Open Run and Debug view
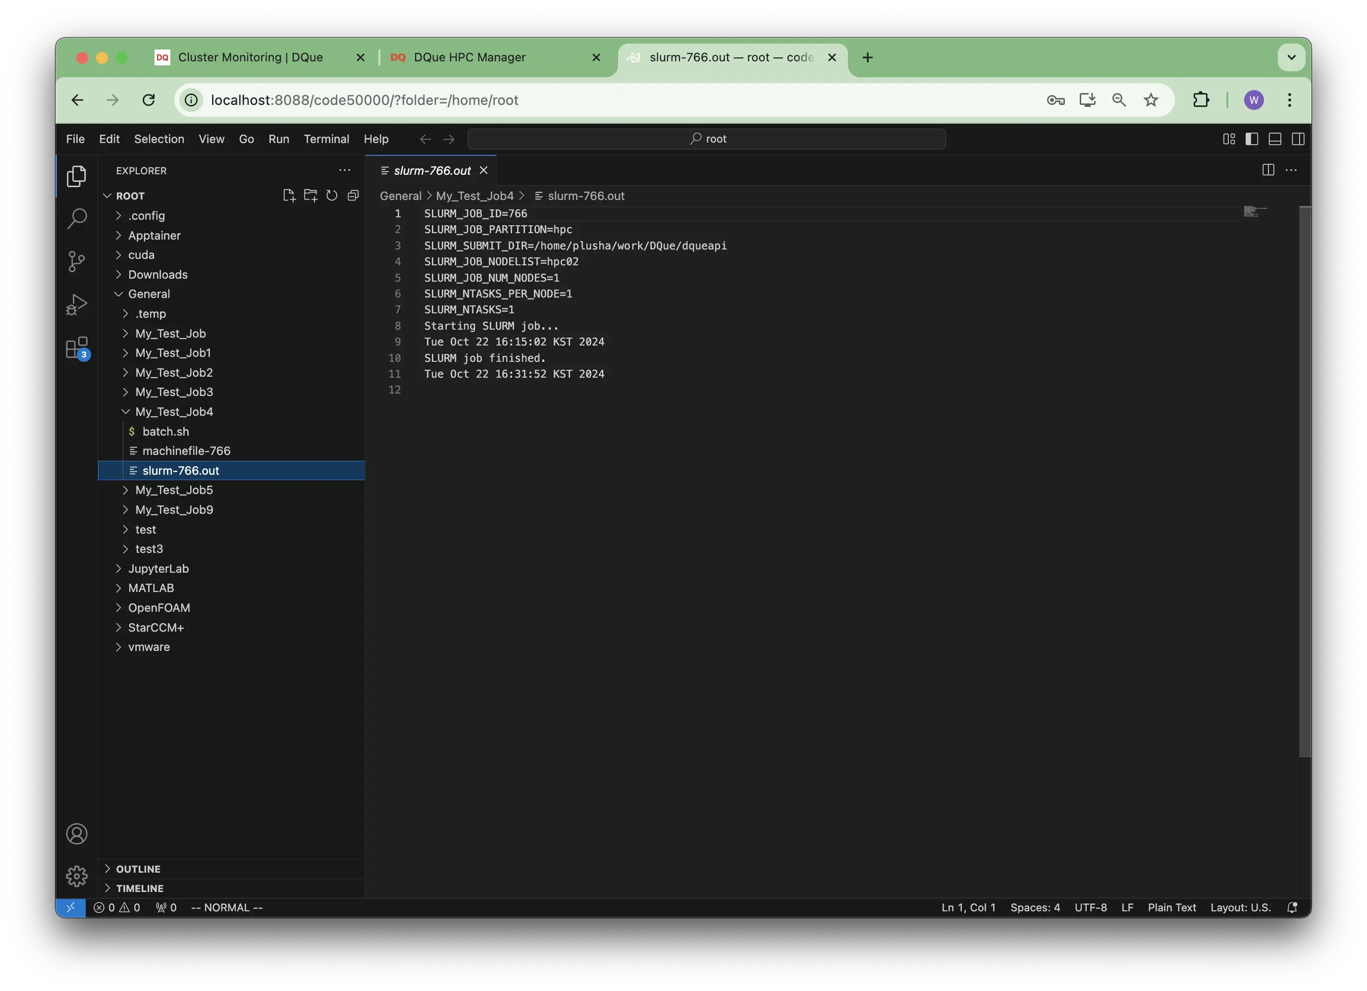Viewport: 1367px width, 991px height. [x=77, y=304]
